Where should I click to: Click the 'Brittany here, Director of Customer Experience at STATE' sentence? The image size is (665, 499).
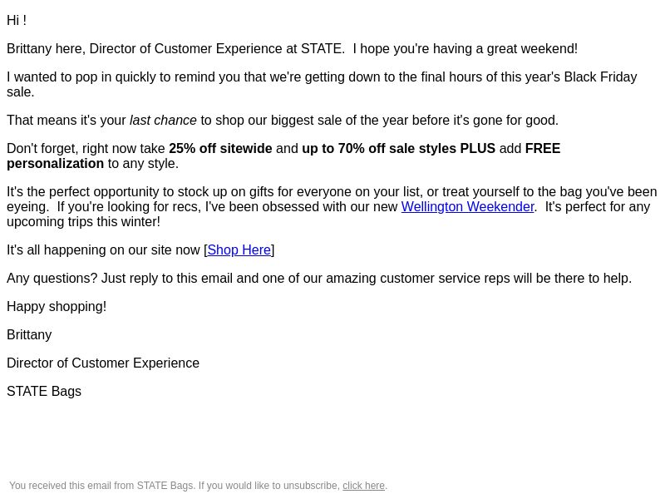(175, 49)
